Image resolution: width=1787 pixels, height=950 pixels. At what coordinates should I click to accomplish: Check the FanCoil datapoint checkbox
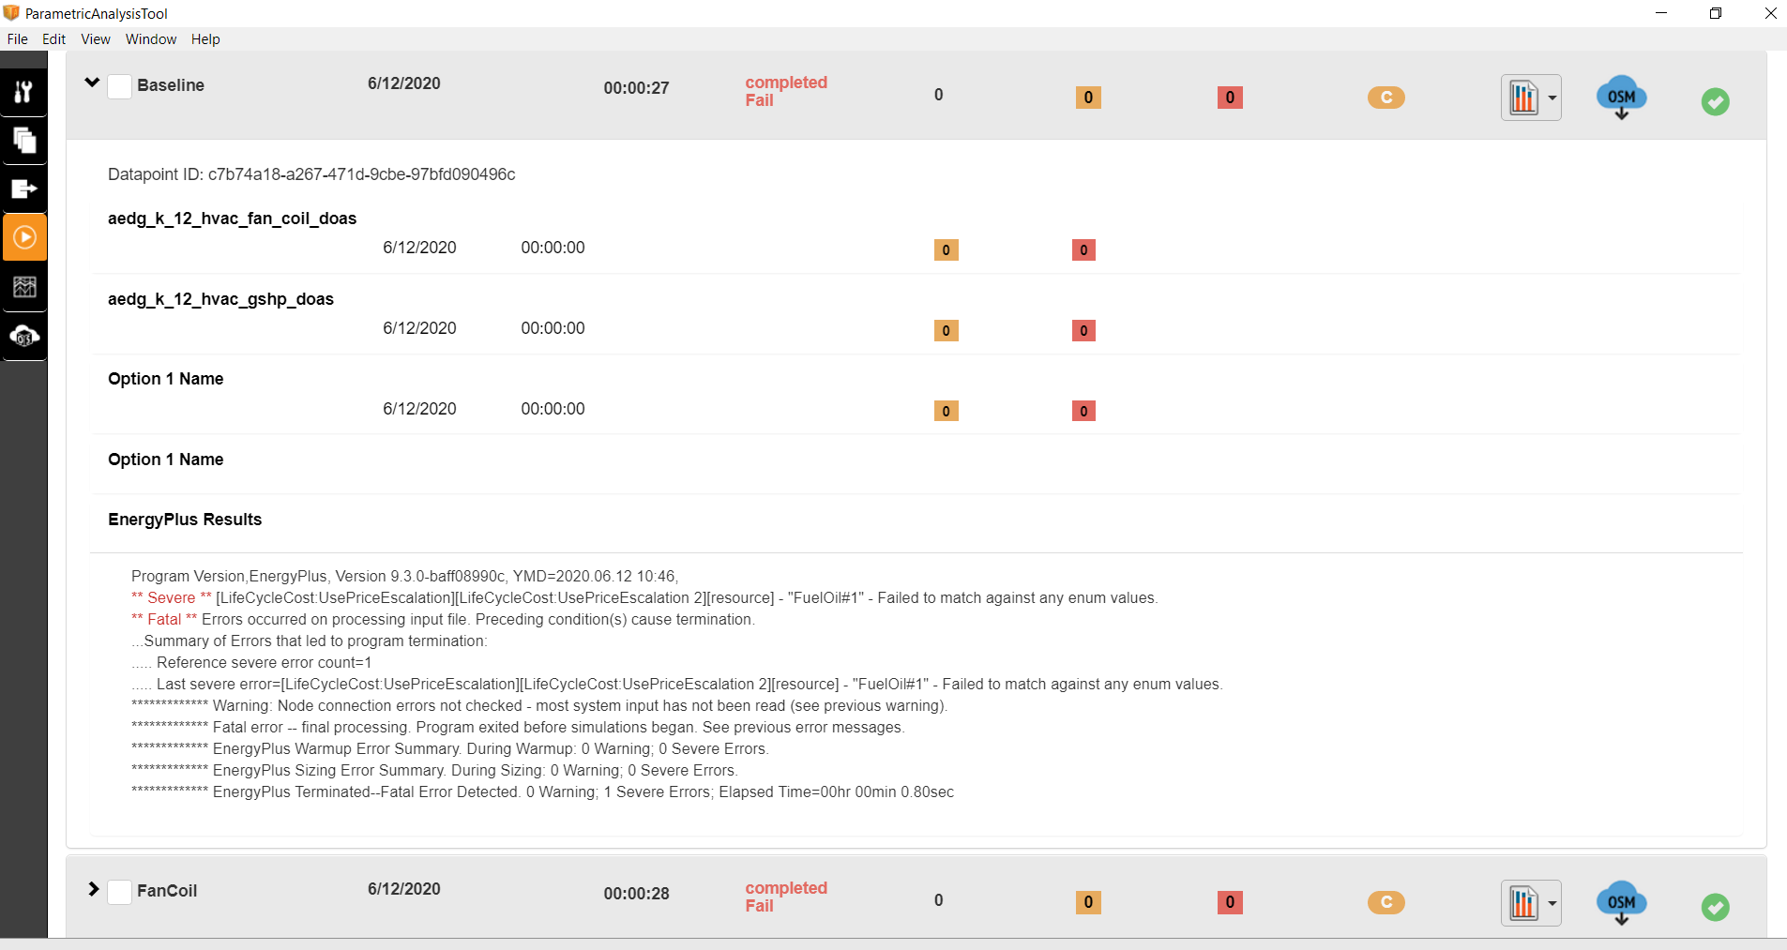(119, 892)
